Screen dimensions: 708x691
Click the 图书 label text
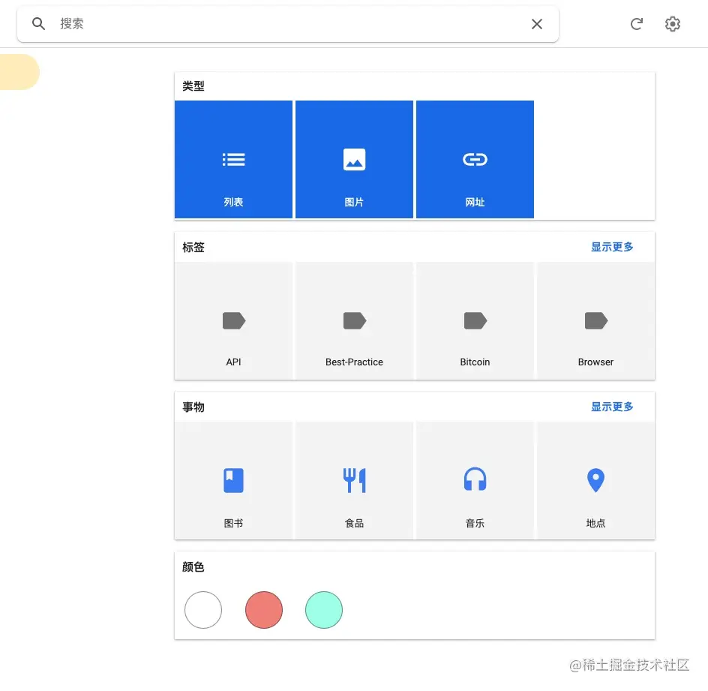coord(233,523)
